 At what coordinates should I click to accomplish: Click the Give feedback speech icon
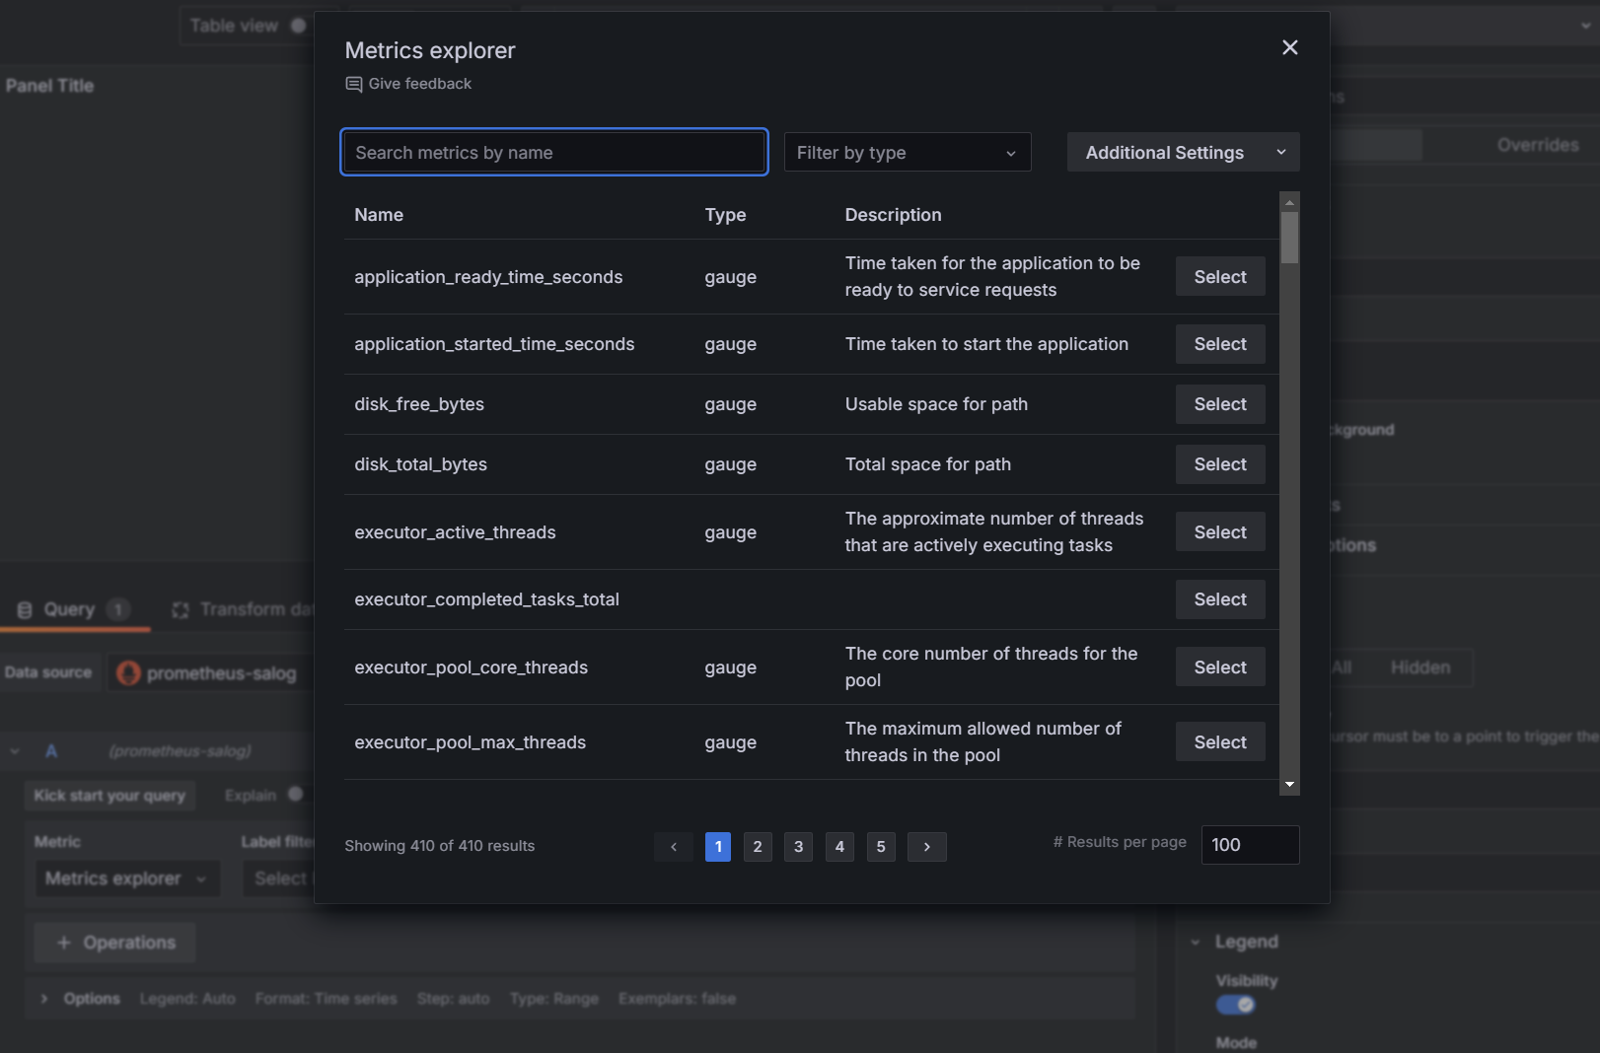click(x=353, y=85)
